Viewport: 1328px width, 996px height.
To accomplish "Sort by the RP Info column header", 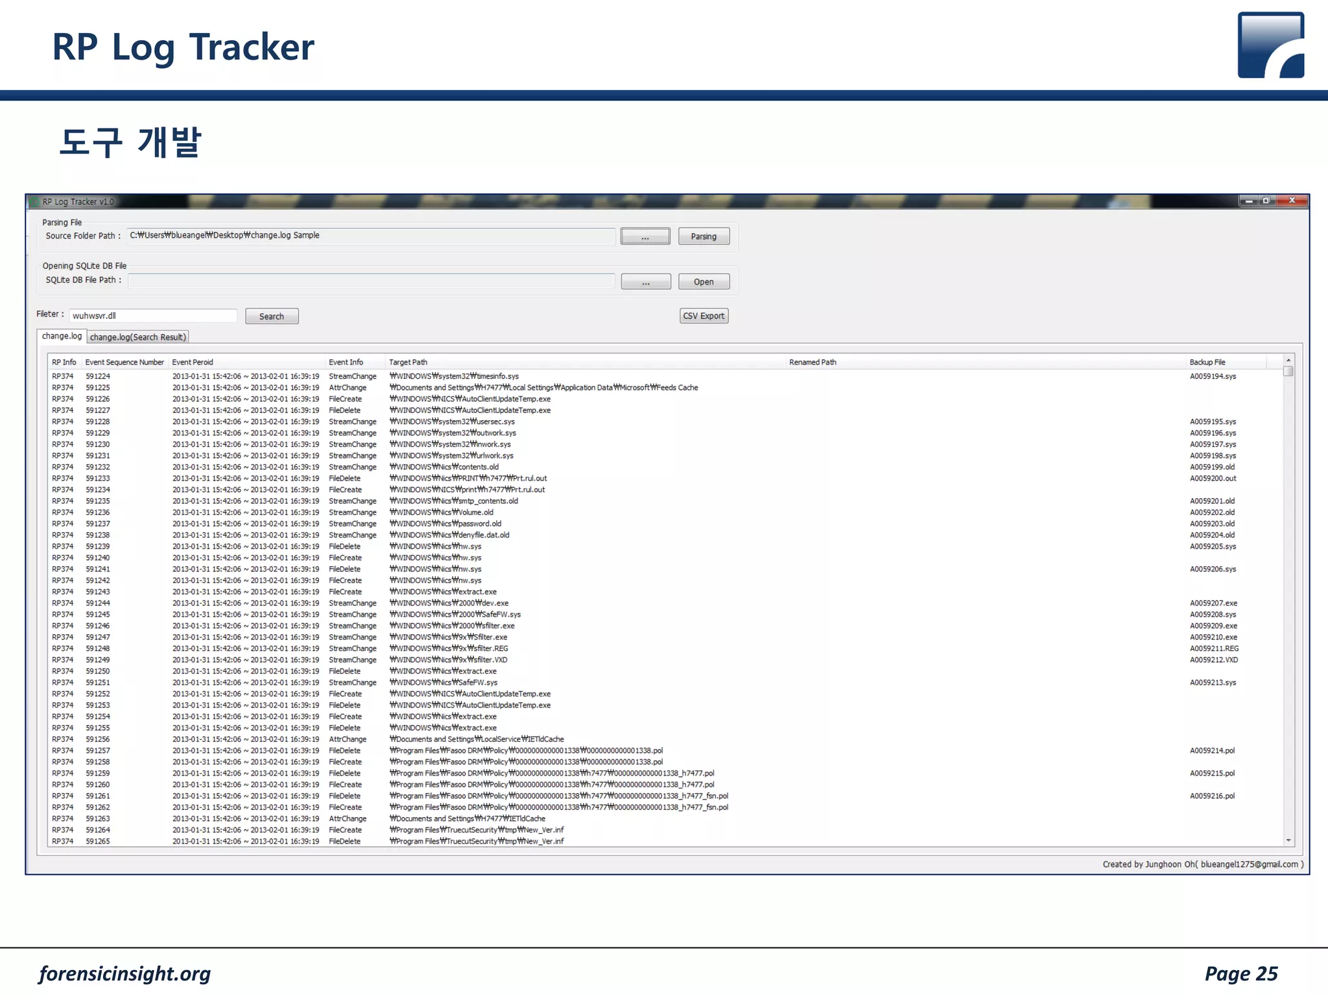I will click(64, 362).
